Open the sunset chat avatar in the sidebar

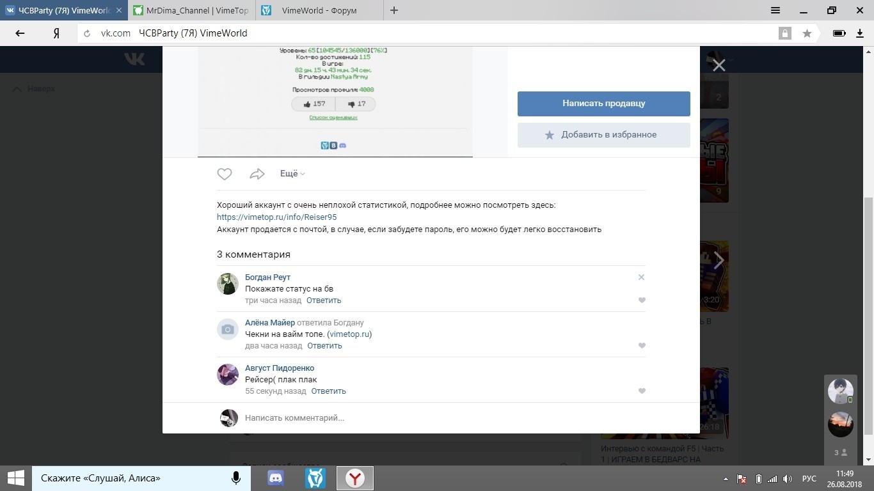tap(840, 425)
